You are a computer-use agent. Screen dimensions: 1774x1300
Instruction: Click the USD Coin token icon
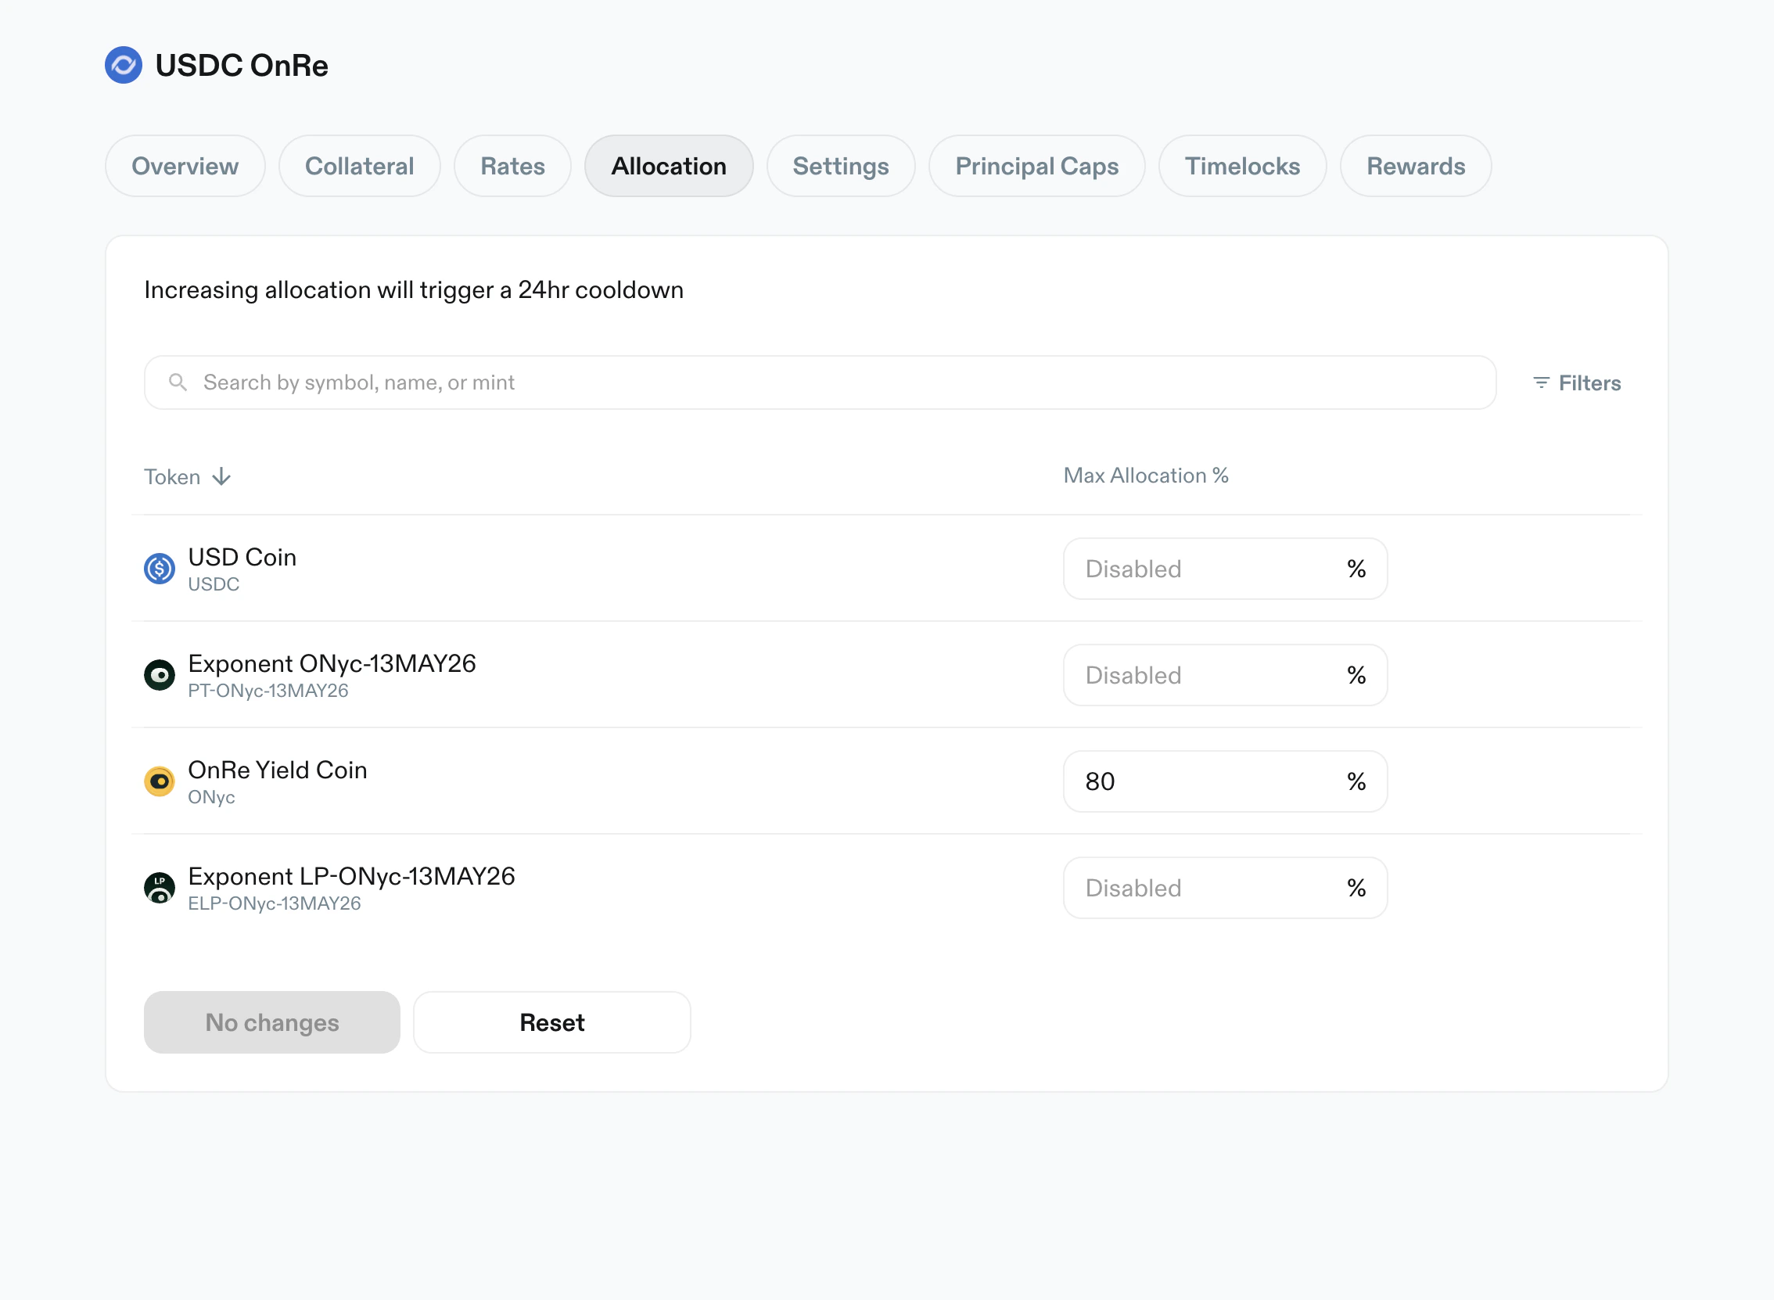(x=160, y=569)
